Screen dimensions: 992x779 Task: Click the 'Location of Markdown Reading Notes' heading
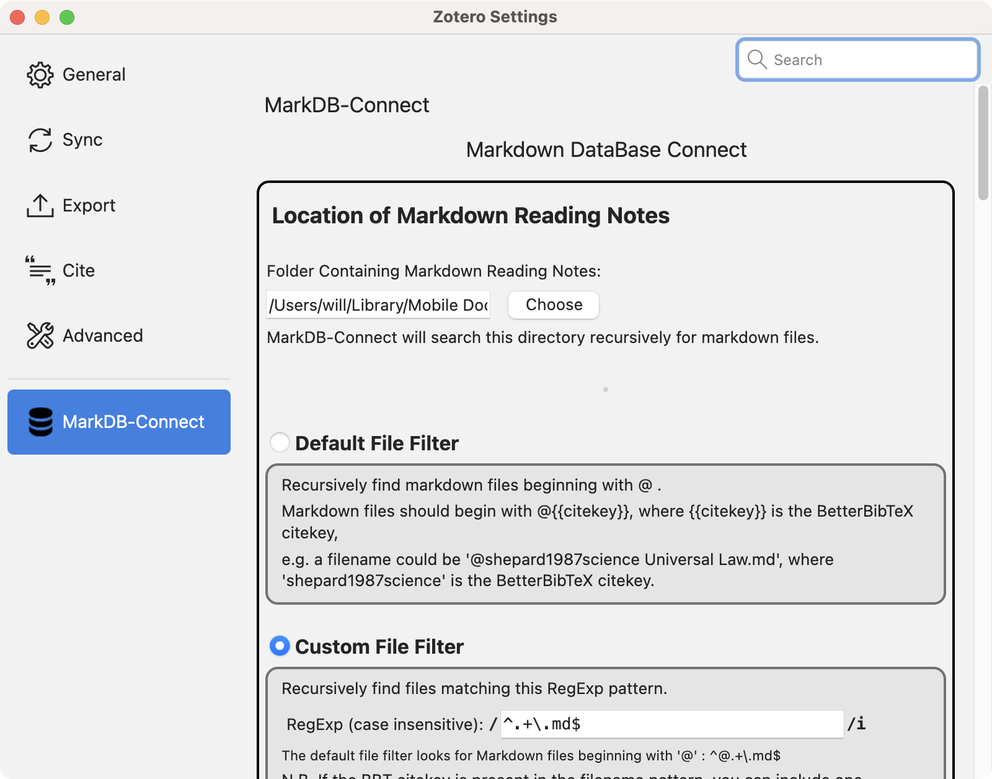pos(471,215)
